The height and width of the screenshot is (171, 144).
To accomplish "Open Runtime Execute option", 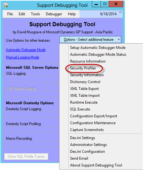I will 84,103.
